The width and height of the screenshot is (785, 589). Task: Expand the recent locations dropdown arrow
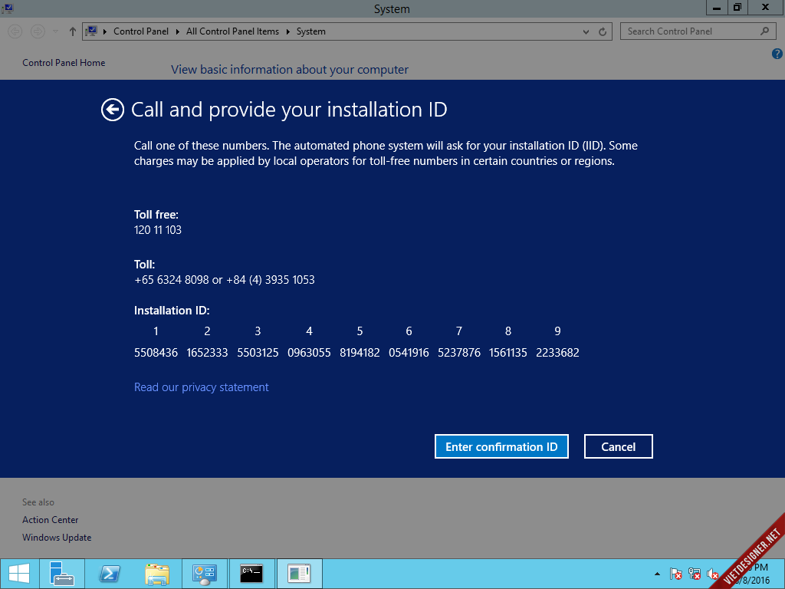[56, 31]
